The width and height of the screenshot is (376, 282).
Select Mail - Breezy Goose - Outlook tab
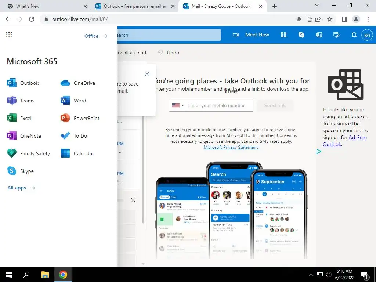(x=221, y=6)
